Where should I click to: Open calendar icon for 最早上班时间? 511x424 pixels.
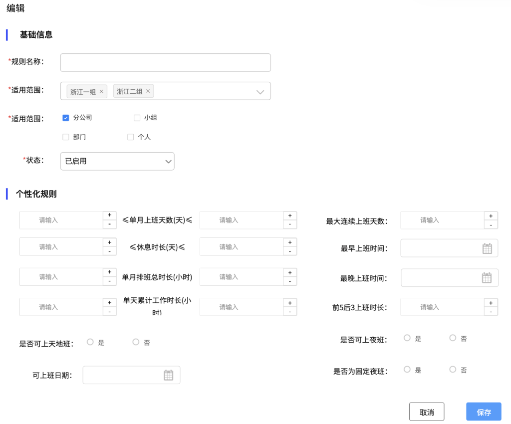pos(487,248)
